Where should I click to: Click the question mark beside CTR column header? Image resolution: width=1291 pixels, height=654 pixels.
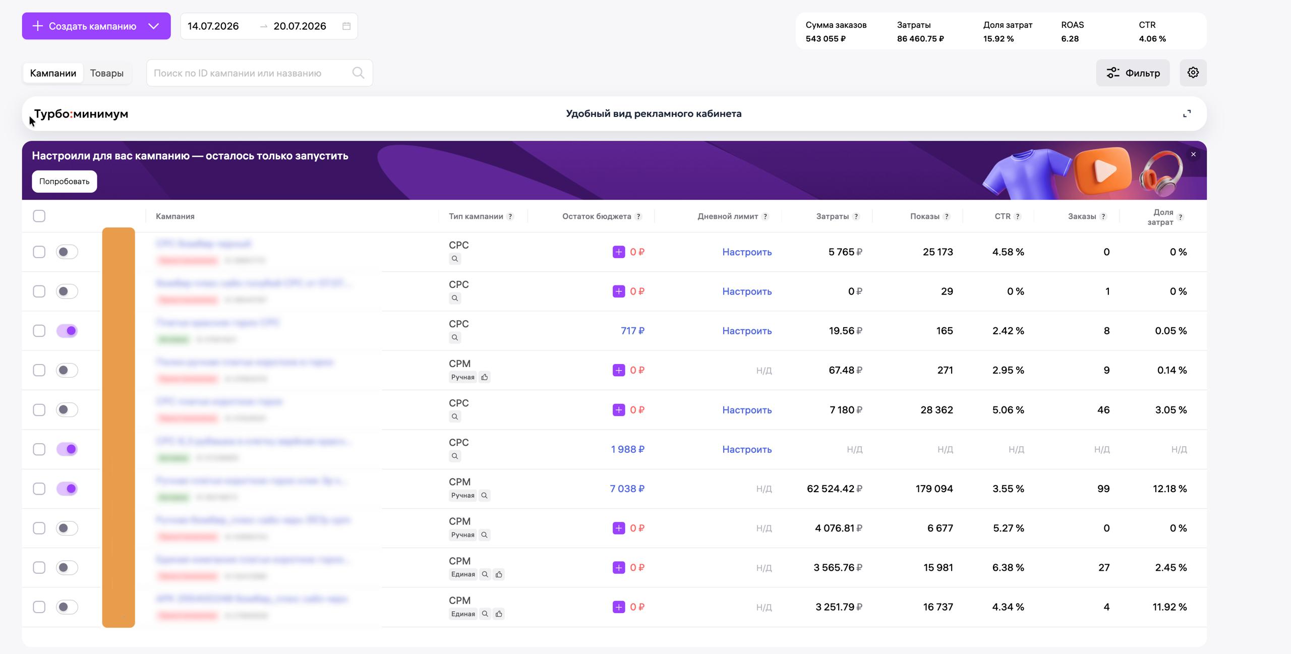[1018, 216]
